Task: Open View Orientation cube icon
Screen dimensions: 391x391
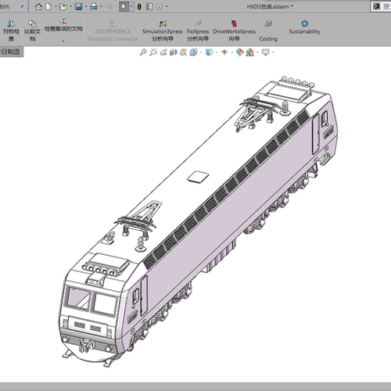Action: (193, 52)
